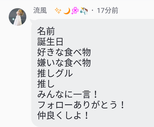Click the 仲良くしよ！ closing line
The width and height of the screenshot is (154, 127).
coord(63,116)
